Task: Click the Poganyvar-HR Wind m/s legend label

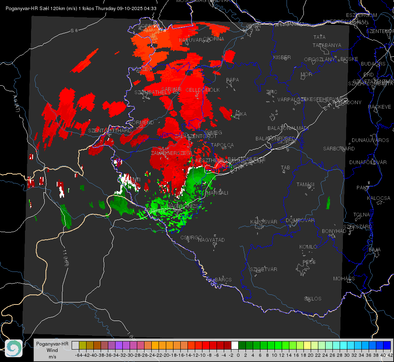Action: click(52, 350)
